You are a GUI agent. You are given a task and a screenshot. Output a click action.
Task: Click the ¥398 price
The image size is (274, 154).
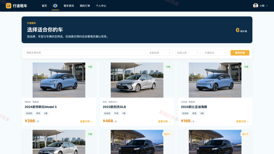pyautogui.click(x=30, y=121)
